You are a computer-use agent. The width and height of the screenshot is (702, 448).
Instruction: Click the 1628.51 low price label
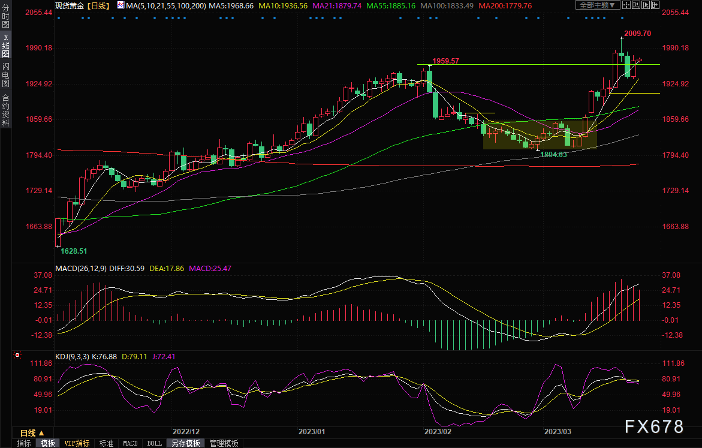(x=74, y=251)
